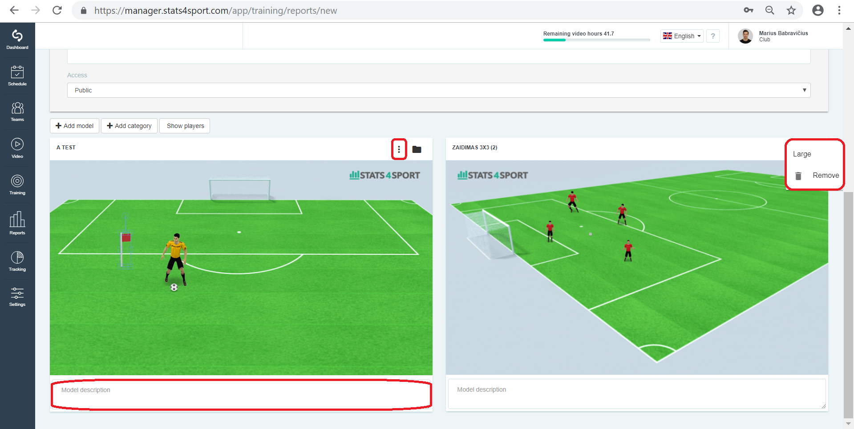Image resolution: width=854 pixels, height=429 pixels.
Task: Click the remaining video hours progress bar
Action: [x=596, y=40]
